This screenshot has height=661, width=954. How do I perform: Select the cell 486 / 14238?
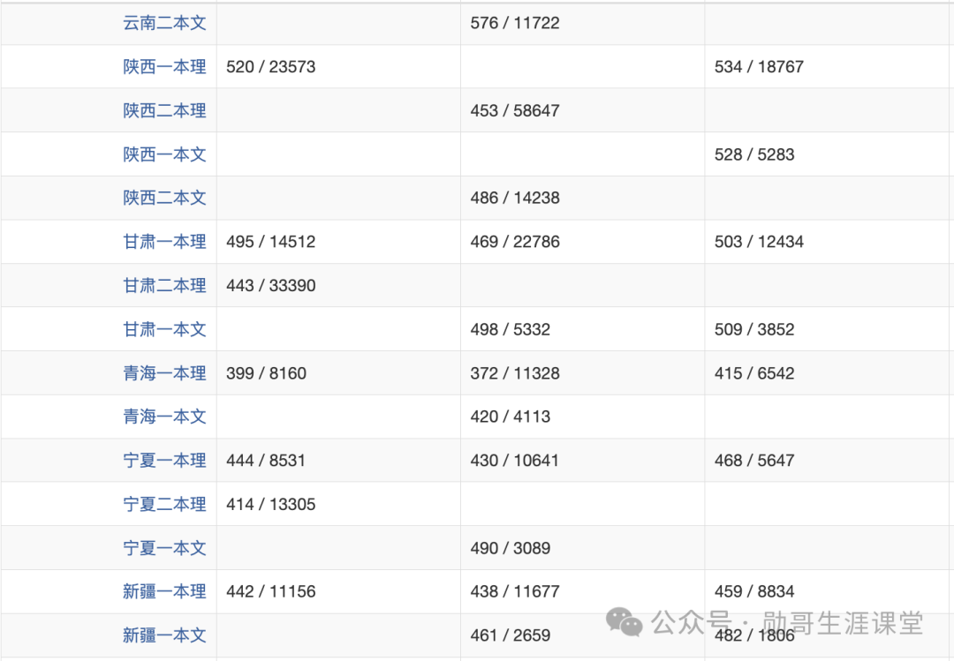click(582, 198)
